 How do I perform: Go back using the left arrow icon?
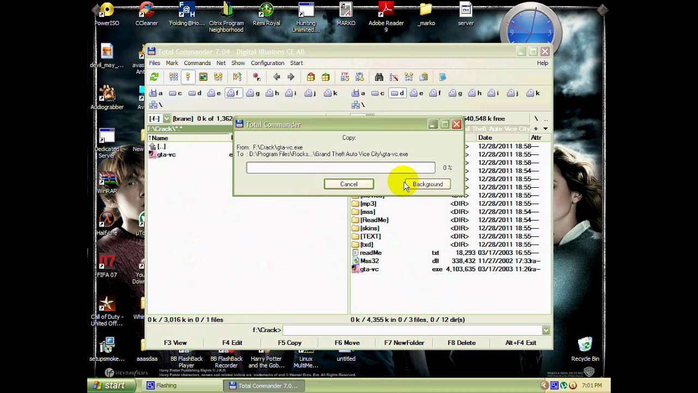tap(276, 77)
